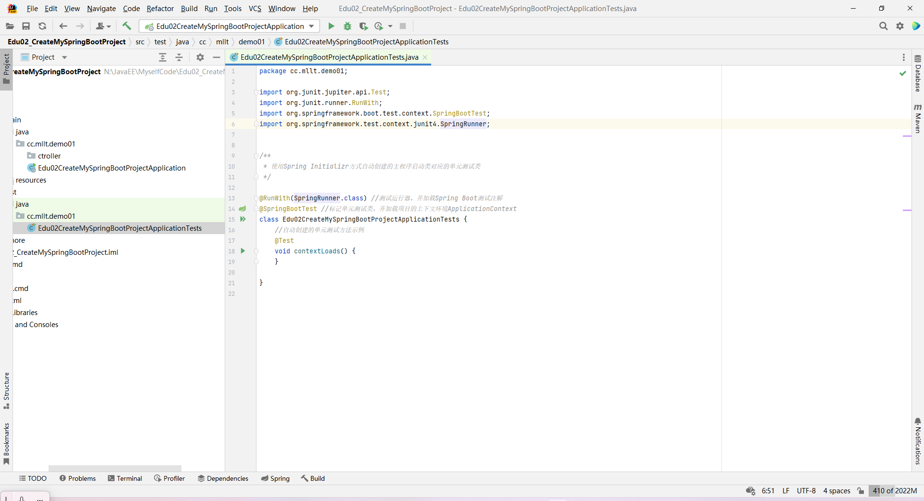This screenshot has width=924, height=501.
Task: Click the Reload from disk icon
Action: pos(42,26)
